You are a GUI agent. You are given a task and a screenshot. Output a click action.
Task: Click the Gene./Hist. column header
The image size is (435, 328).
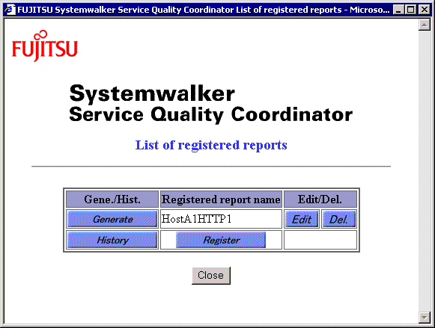point(112,199)
